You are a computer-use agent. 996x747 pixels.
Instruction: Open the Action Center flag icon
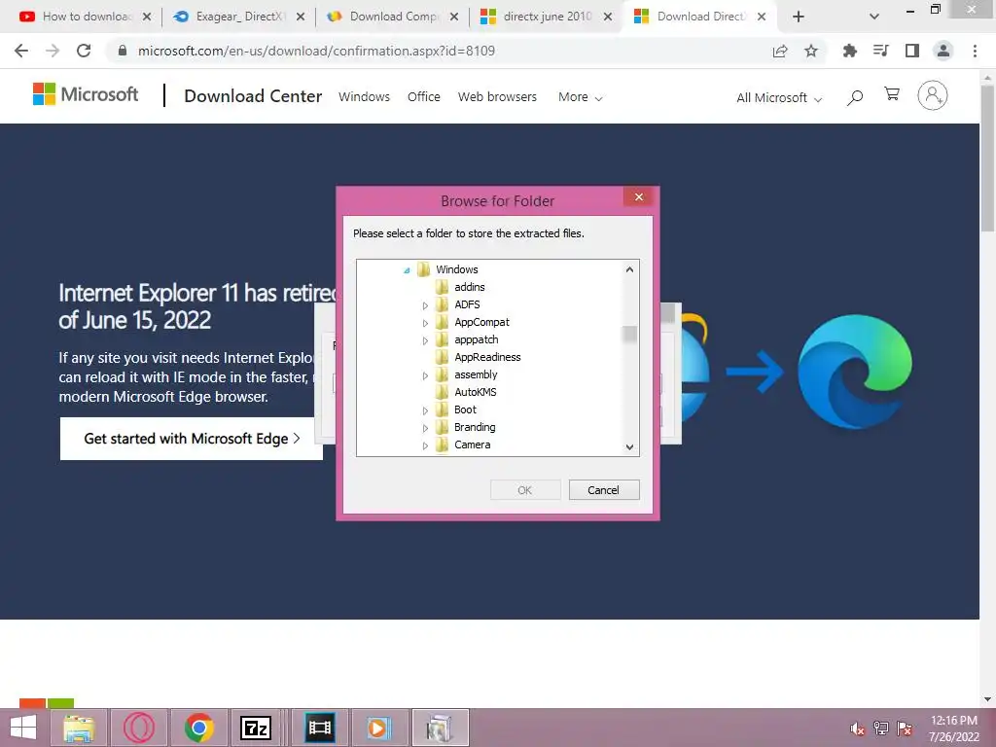point(905,729)
